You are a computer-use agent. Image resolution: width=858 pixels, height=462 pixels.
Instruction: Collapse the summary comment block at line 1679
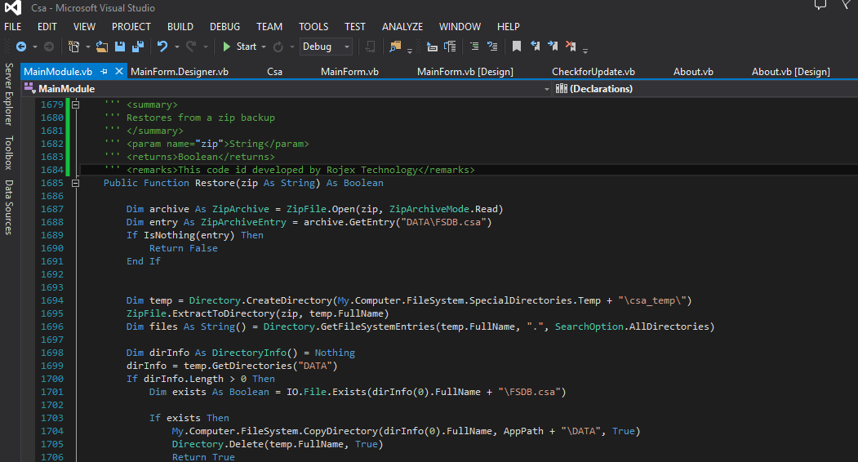(76, 104)
